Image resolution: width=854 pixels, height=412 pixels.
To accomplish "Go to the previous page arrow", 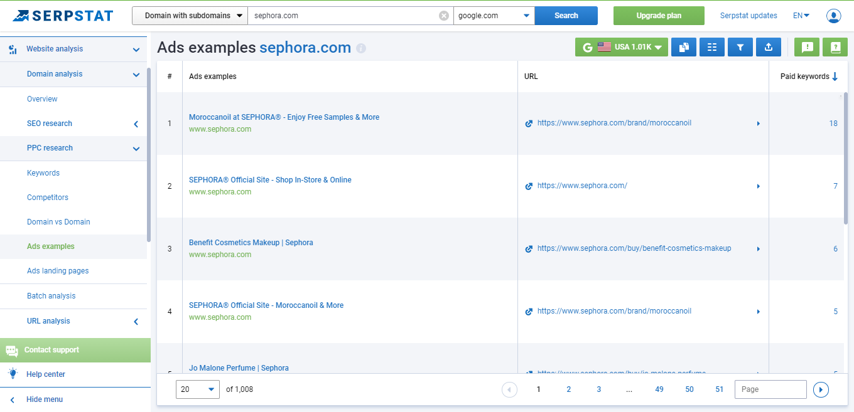I will coord(509,390).
